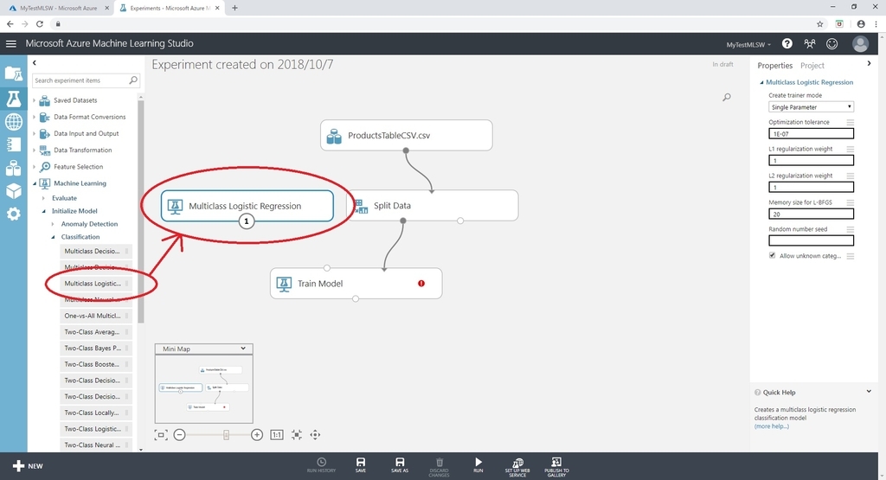Click the center/pan arrows icon
The image size is (886, 480).
[315, 435]
